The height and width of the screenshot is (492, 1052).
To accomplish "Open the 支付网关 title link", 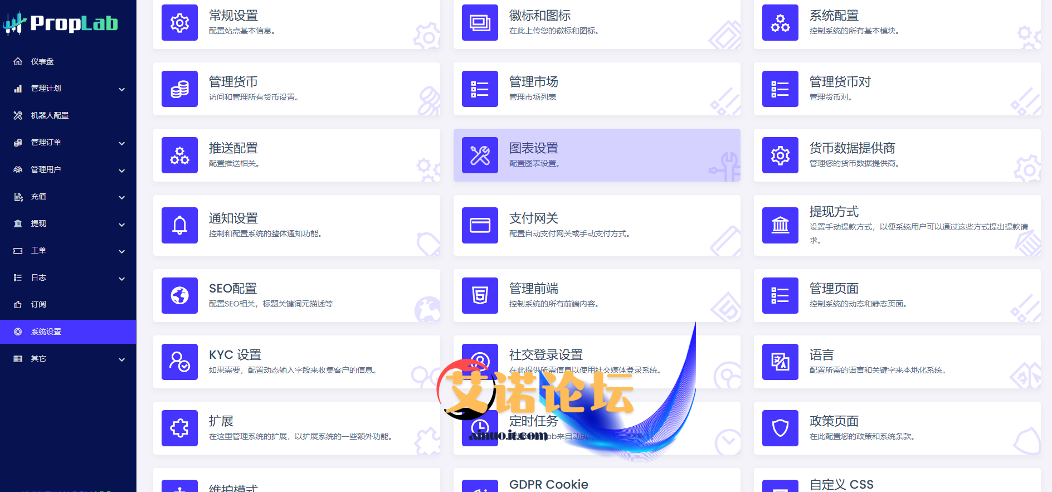I will coord(534,218).
